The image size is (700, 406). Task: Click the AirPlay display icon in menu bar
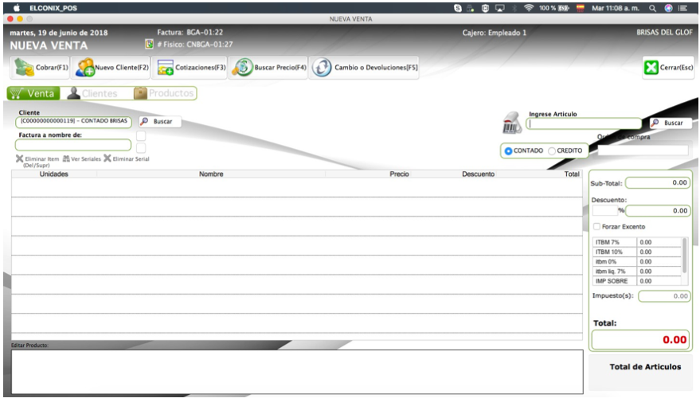(499, 8)
